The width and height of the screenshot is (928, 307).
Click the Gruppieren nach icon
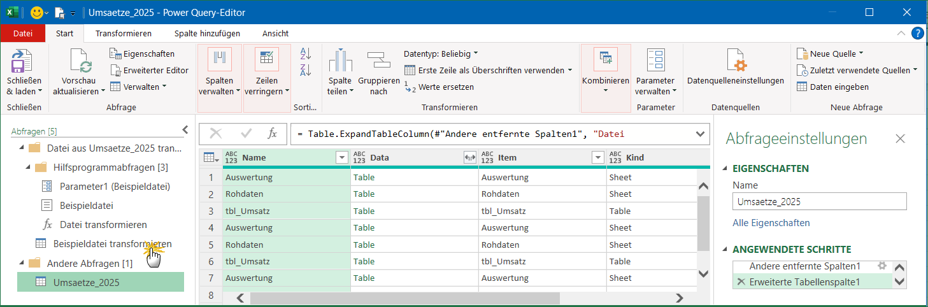[378, 61]
